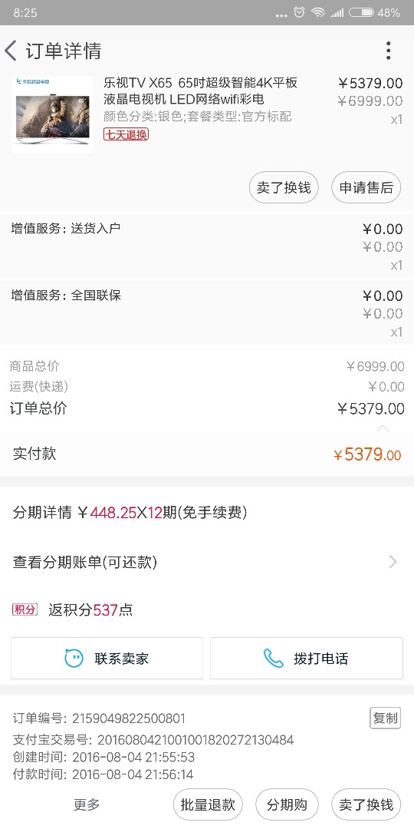Tap the chevron beside the installment bill row

[393, 562]
